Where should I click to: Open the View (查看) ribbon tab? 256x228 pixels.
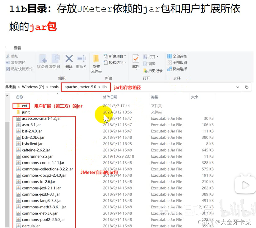(x=17, y=48)
